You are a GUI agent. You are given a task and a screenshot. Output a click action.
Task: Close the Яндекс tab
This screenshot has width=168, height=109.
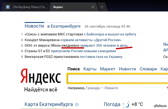tap(93, 7)
